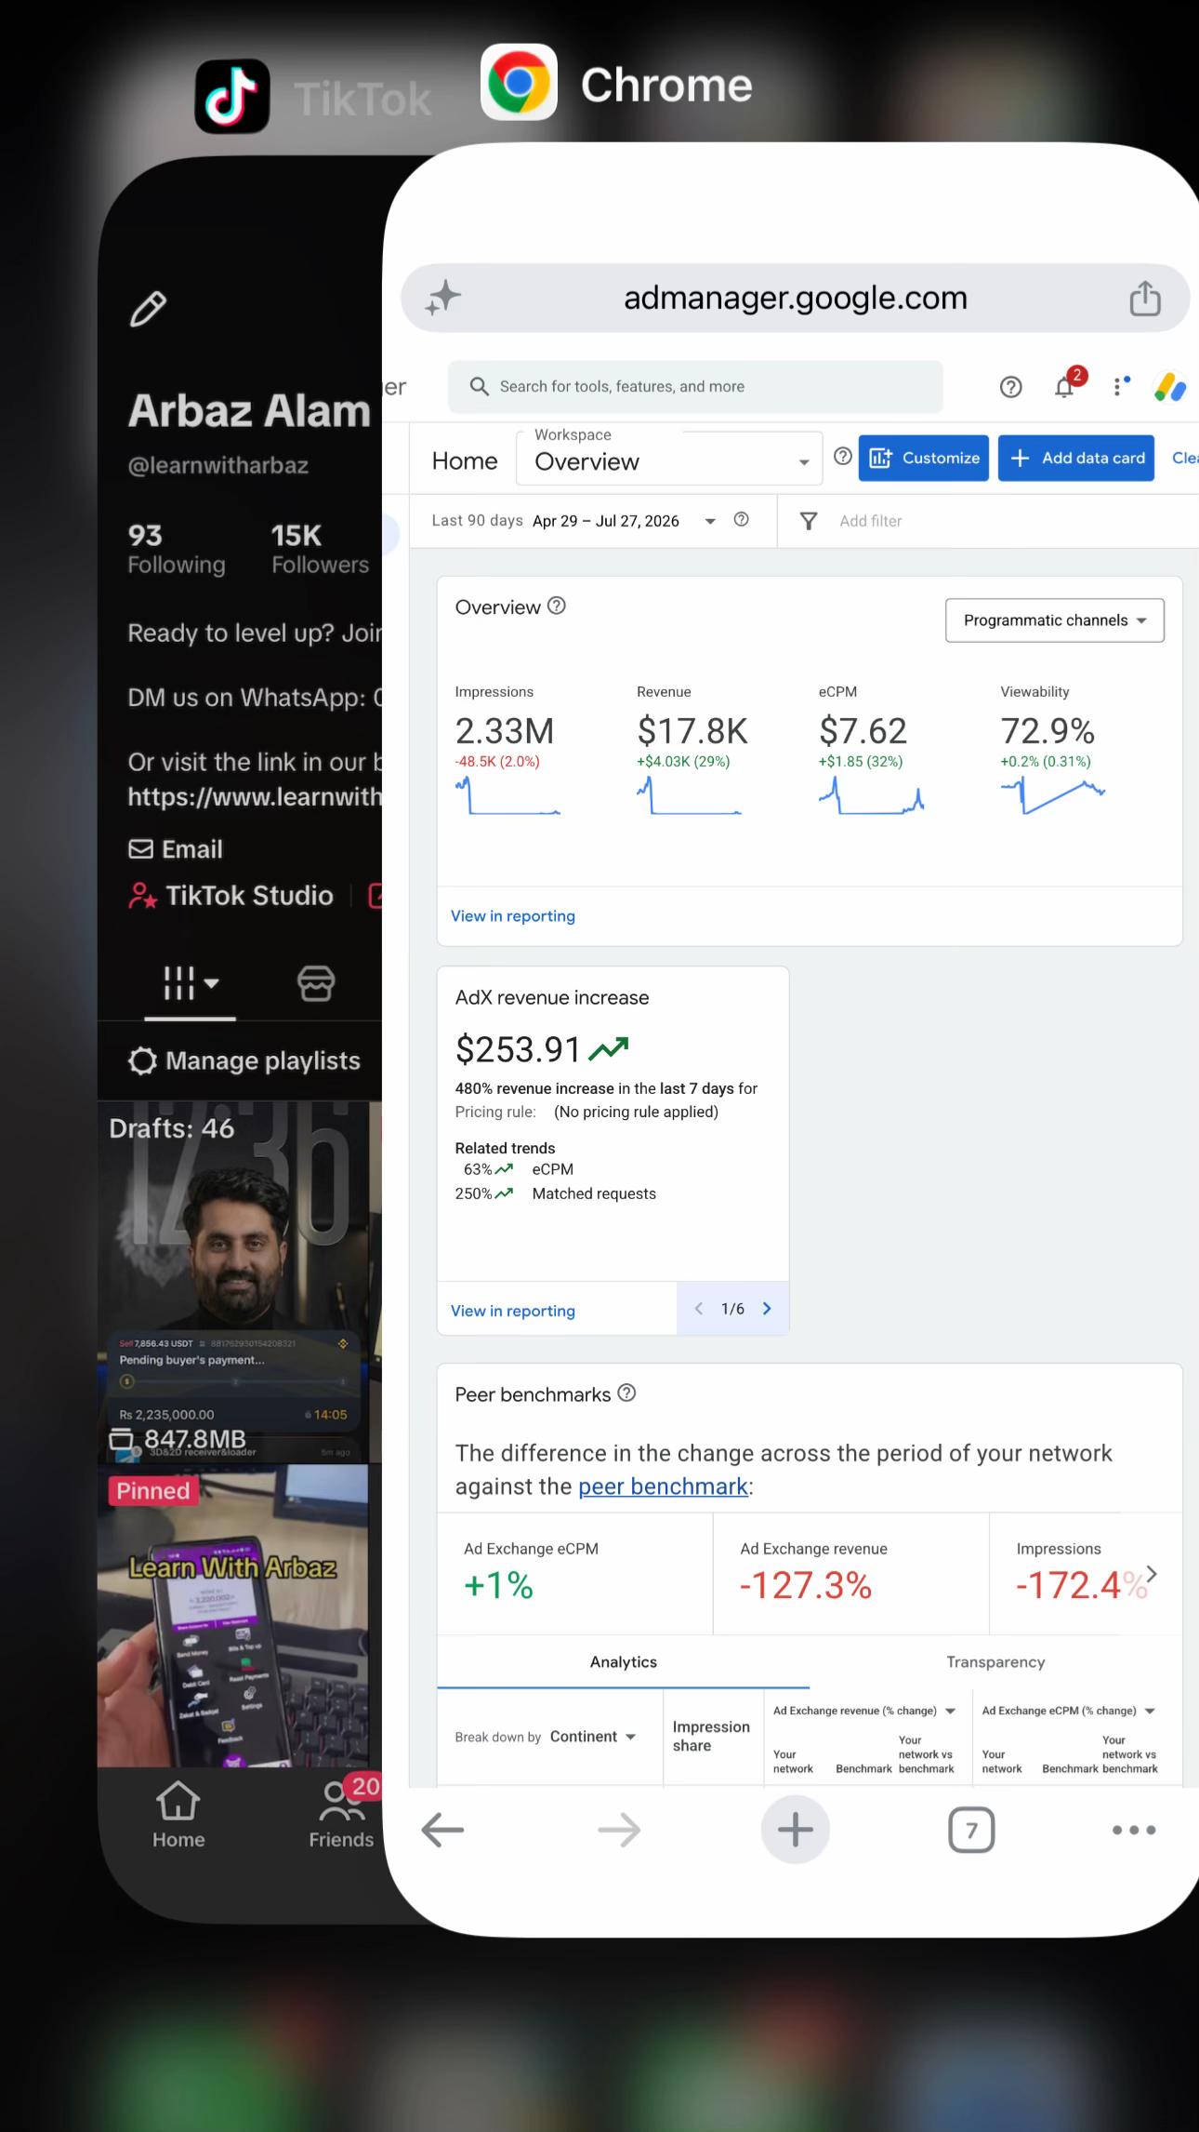The height and width of the screenshot is (2132, 1199).
Task: Open Chrome tab switcher showing 7
Action: [971, 1830]
